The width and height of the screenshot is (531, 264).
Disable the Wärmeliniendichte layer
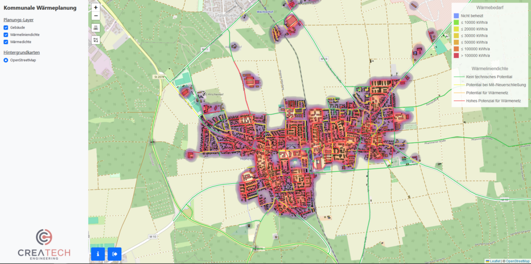coord(6,35)
